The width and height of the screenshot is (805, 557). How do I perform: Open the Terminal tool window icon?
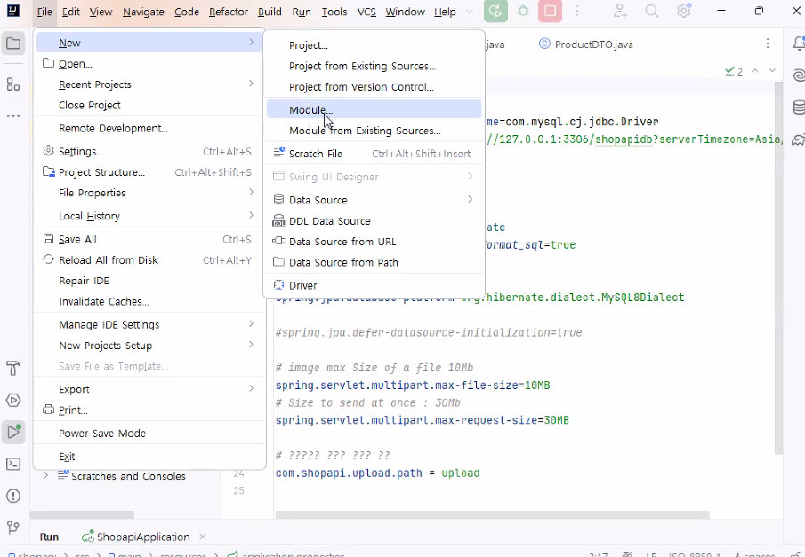pos(13,464)
